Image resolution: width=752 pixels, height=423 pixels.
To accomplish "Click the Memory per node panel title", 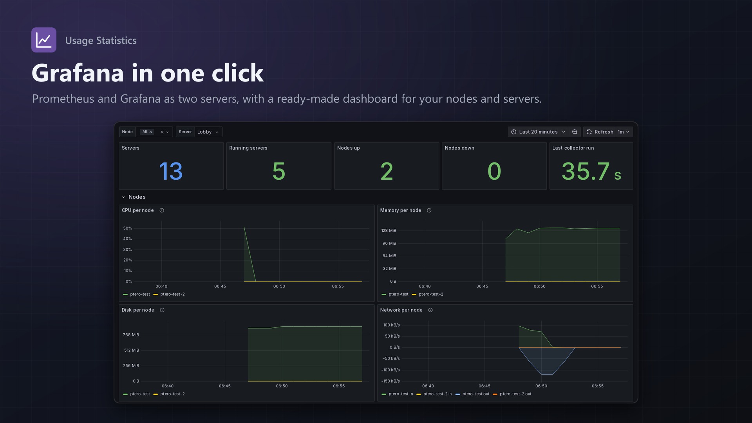I will (x=401, y=210).
